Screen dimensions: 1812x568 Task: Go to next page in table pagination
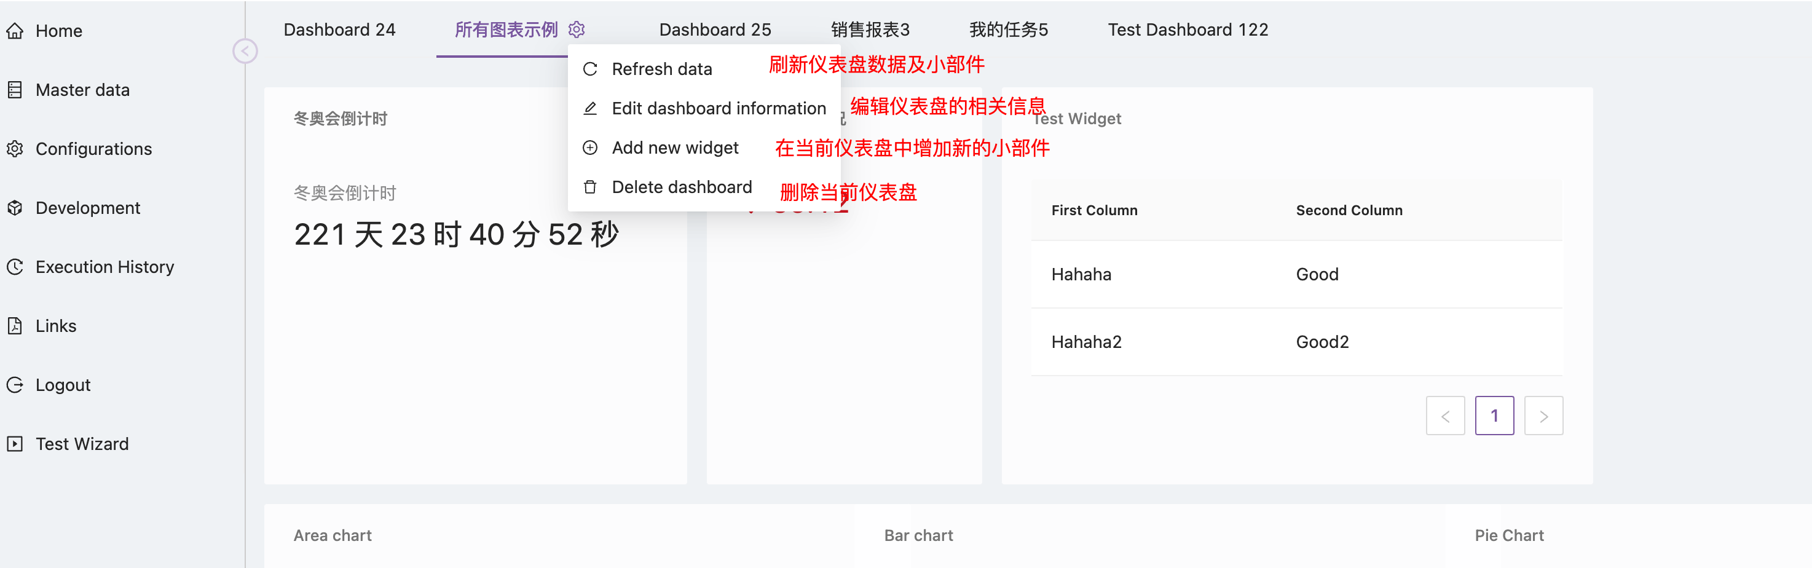1543,416
